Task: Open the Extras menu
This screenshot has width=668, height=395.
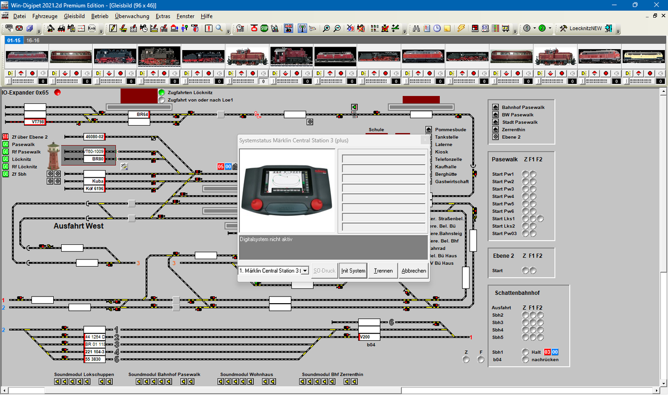Action: click(163, 16)
